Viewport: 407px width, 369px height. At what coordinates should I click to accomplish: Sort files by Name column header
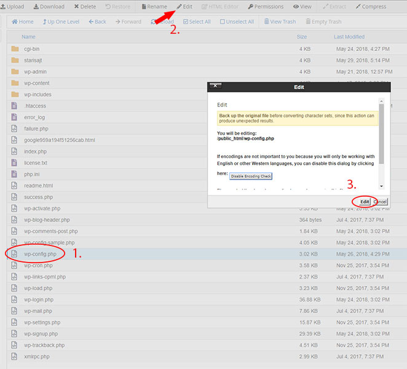28,37
